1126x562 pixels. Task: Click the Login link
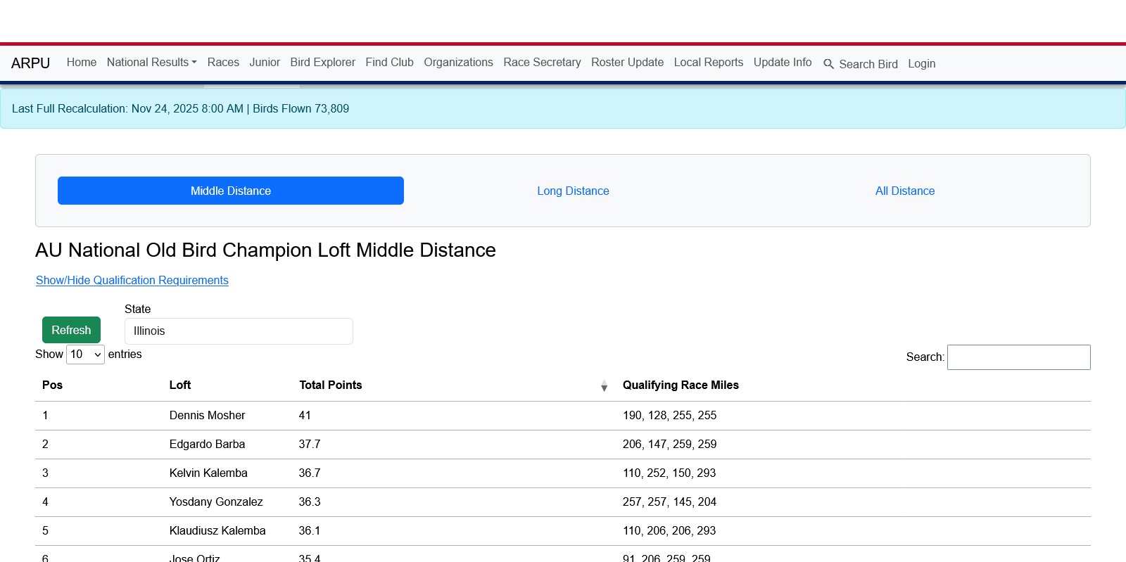(x=921, y=64)
